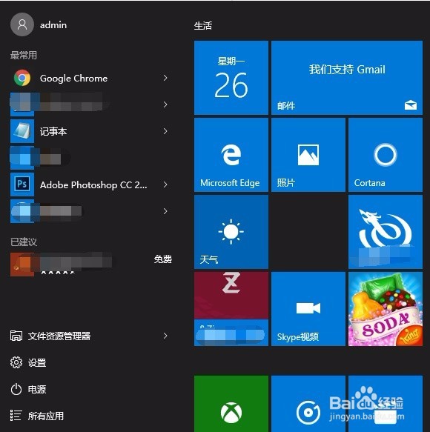Click the 所有应用 all apps list icon
The height and width of the screenshot is (432, 430).
click(16, 416)
